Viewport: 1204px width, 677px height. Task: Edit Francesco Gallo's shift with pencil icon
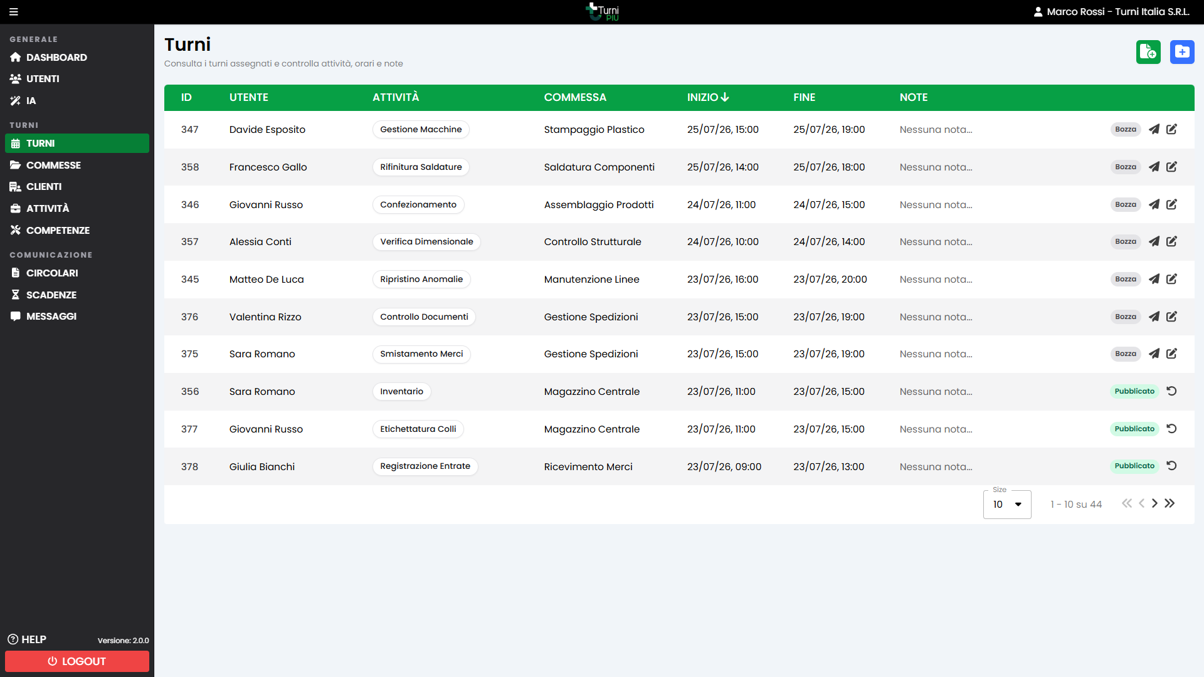coord(1171,167)
